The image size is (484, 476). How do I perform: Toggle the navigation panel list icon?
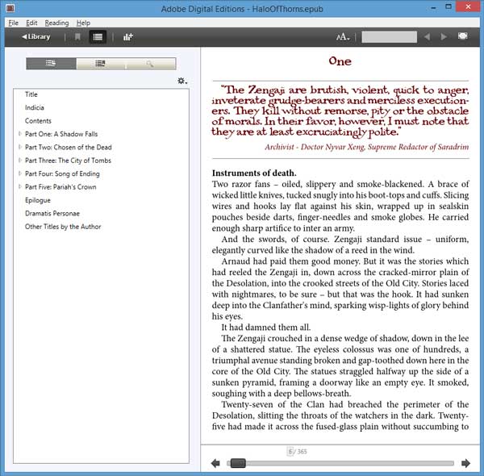[x=98, y=37]
